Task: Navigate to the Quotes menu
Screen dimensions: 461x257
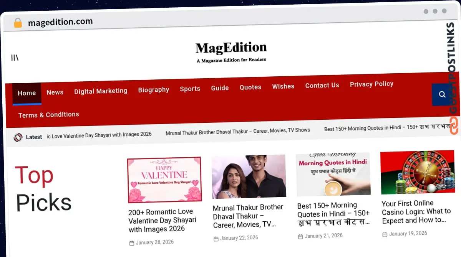Action: click(250, 87)
